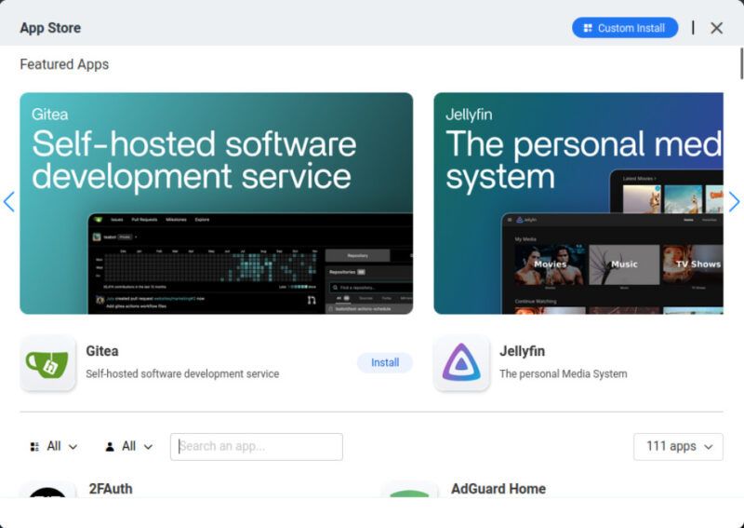The width and height of the screenshot is (744, 528).
Task: Open the AdGuard Home app title
Action: (x=498, y=489)
